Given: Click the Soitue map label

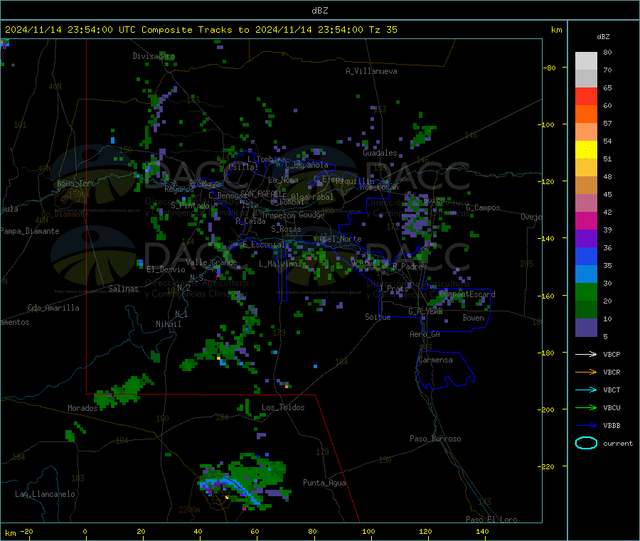Looking at the screenshot, I should [x=378, y=317].
